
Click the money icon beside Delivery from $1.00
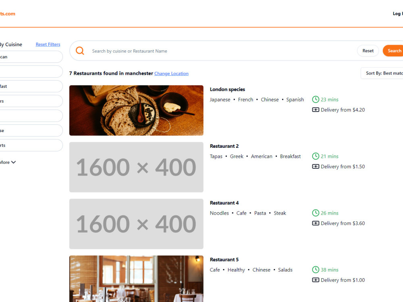pos(316,280)
